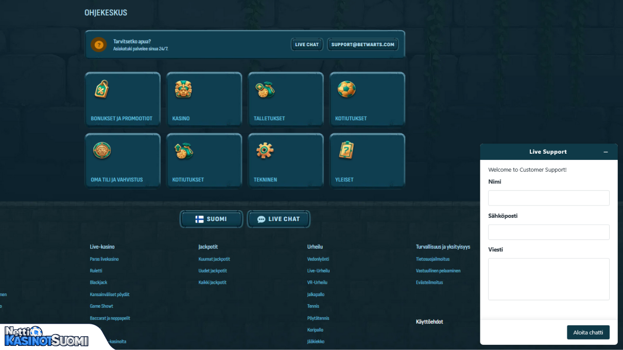Click the Bonukset ja promootiot tag icon
This screenshot has height=350, width=623.
(x=101, y=89)
